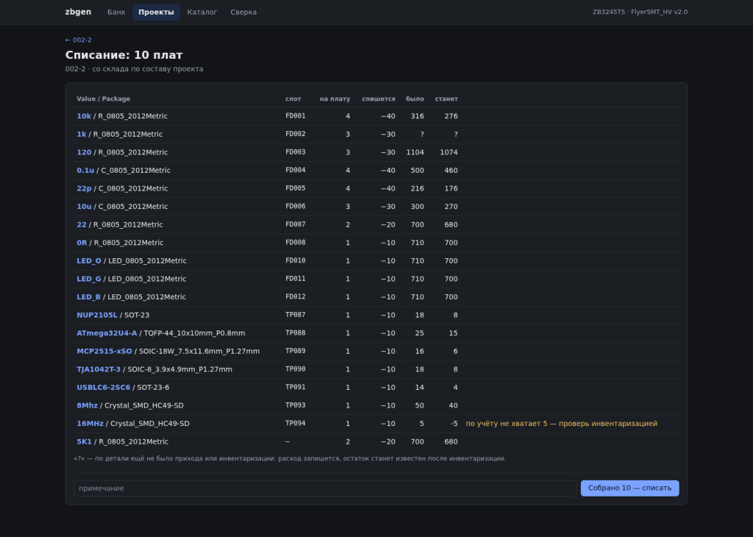Open the 22p capacitor link
The image size is (753, 537).
(x=84, y=189)
